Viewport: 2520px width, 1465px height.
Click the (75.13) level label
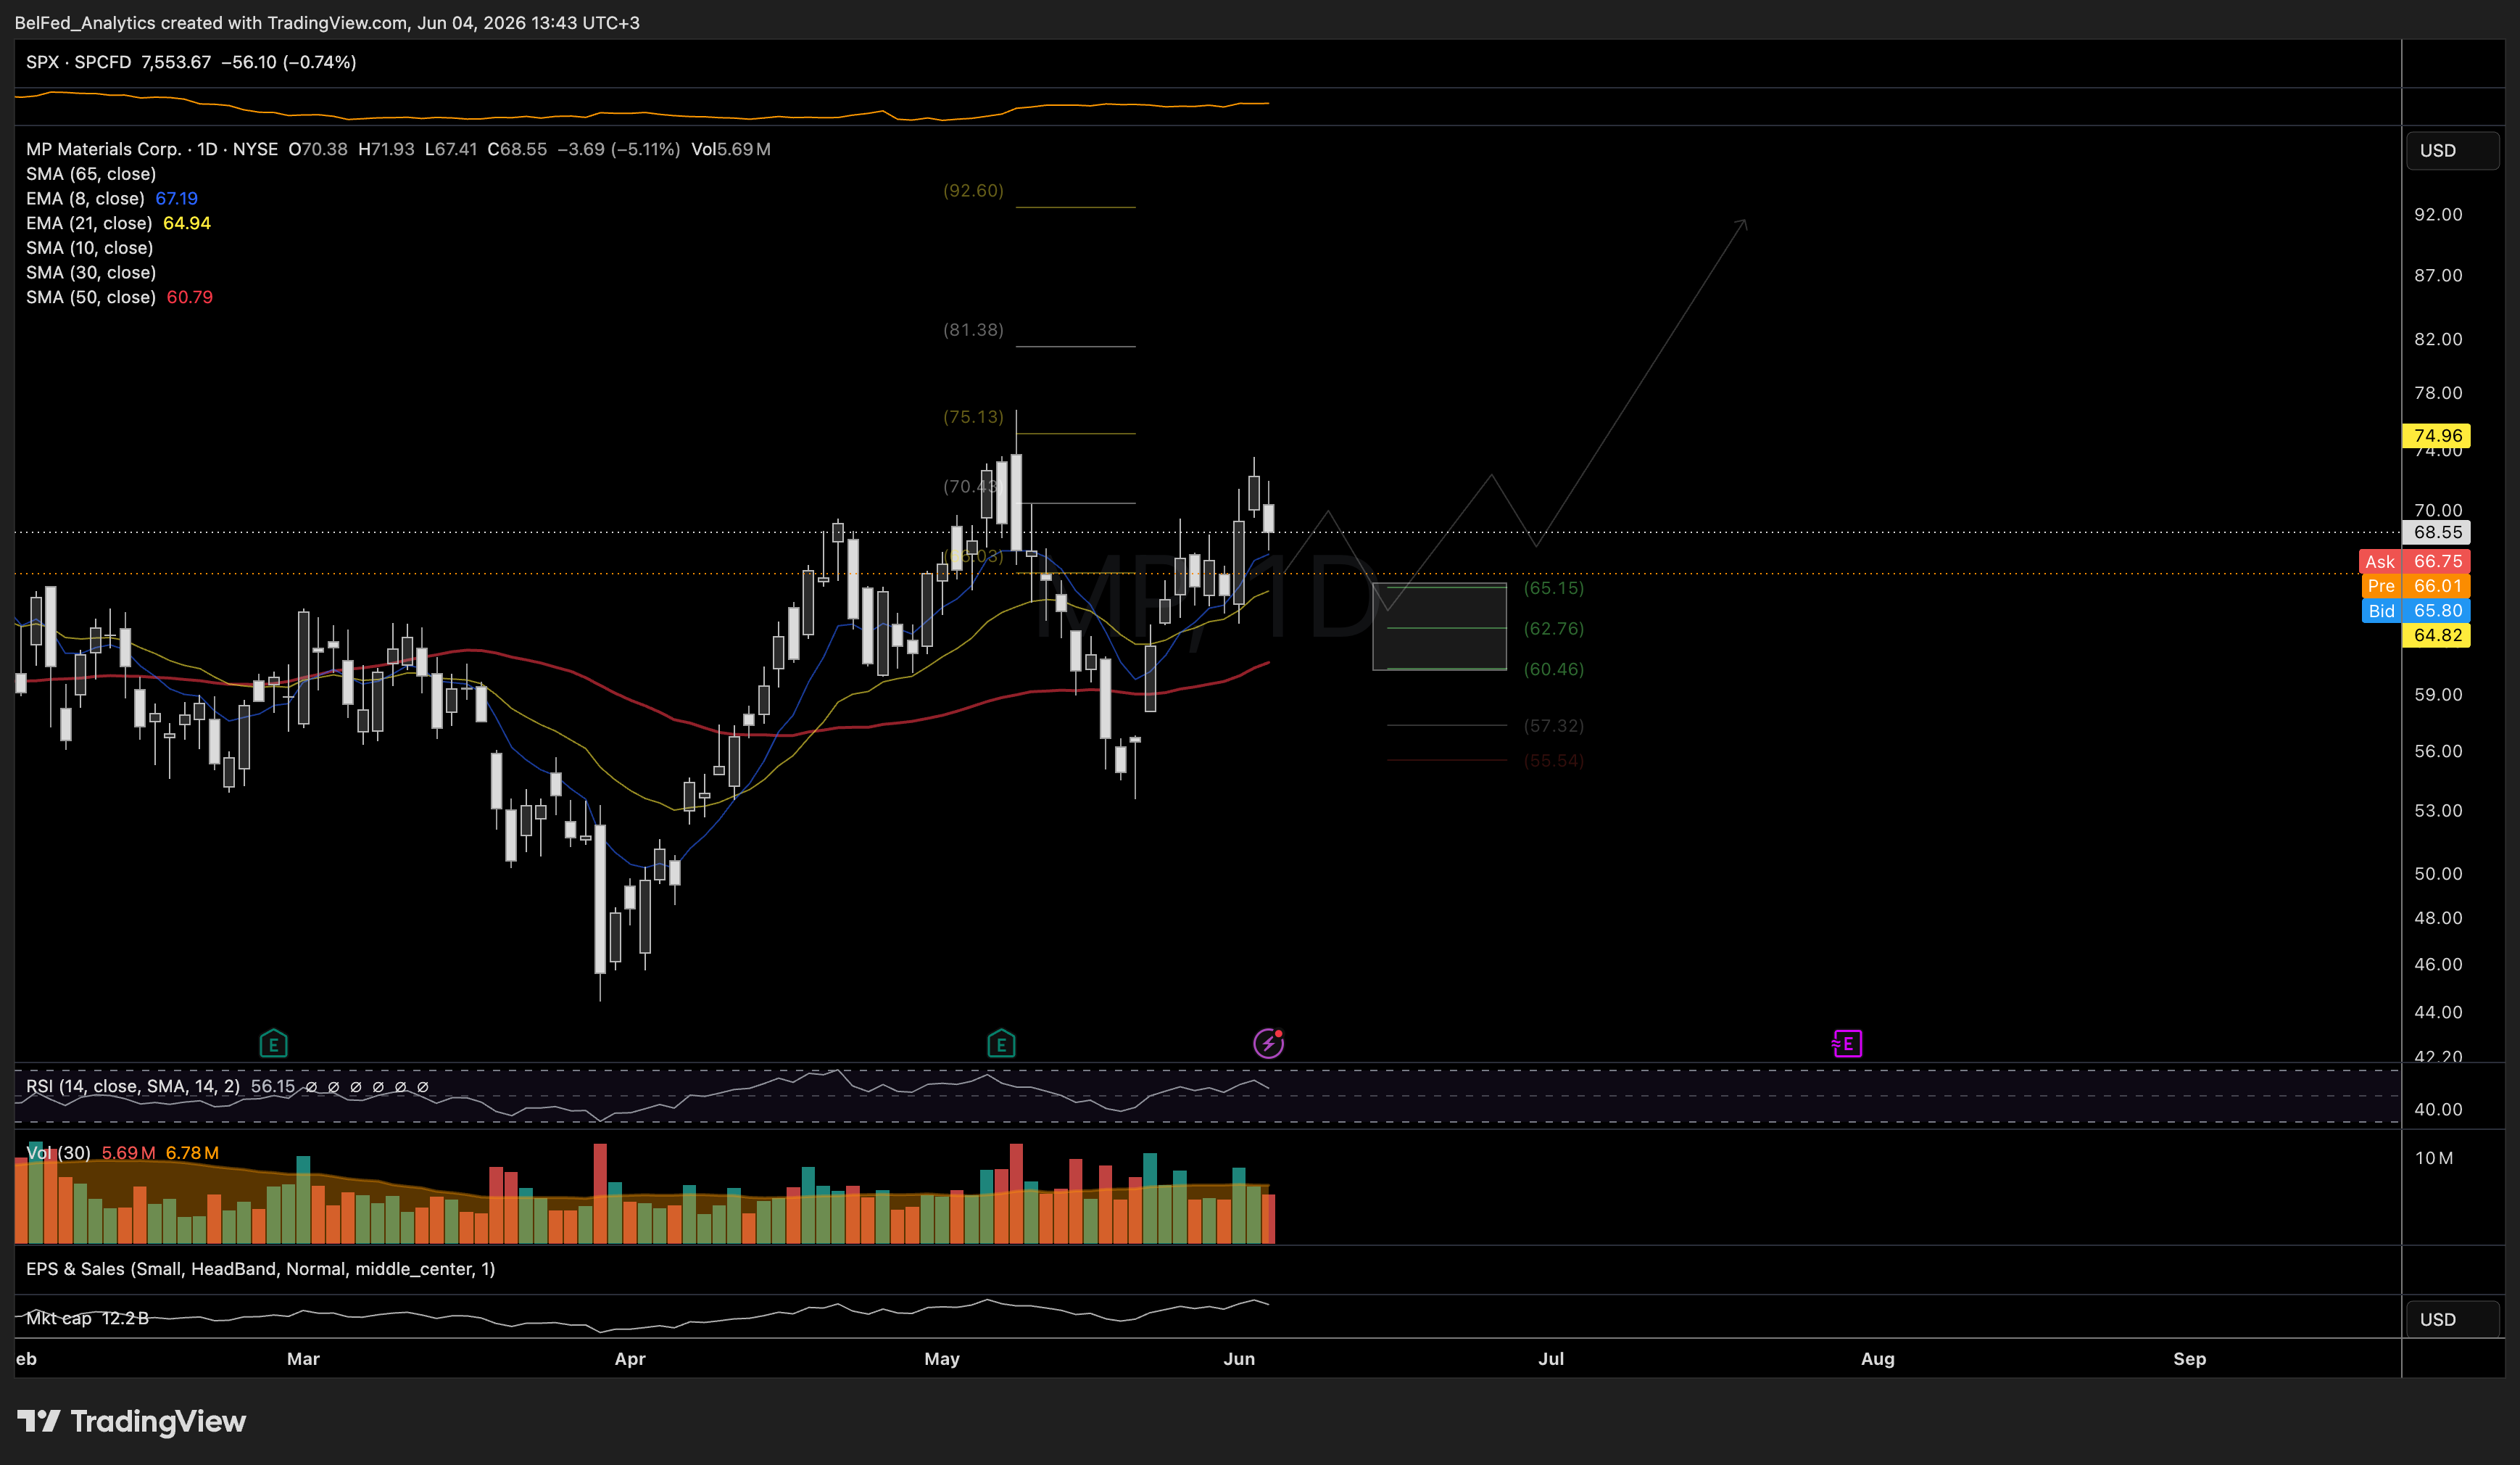point(973,416)
